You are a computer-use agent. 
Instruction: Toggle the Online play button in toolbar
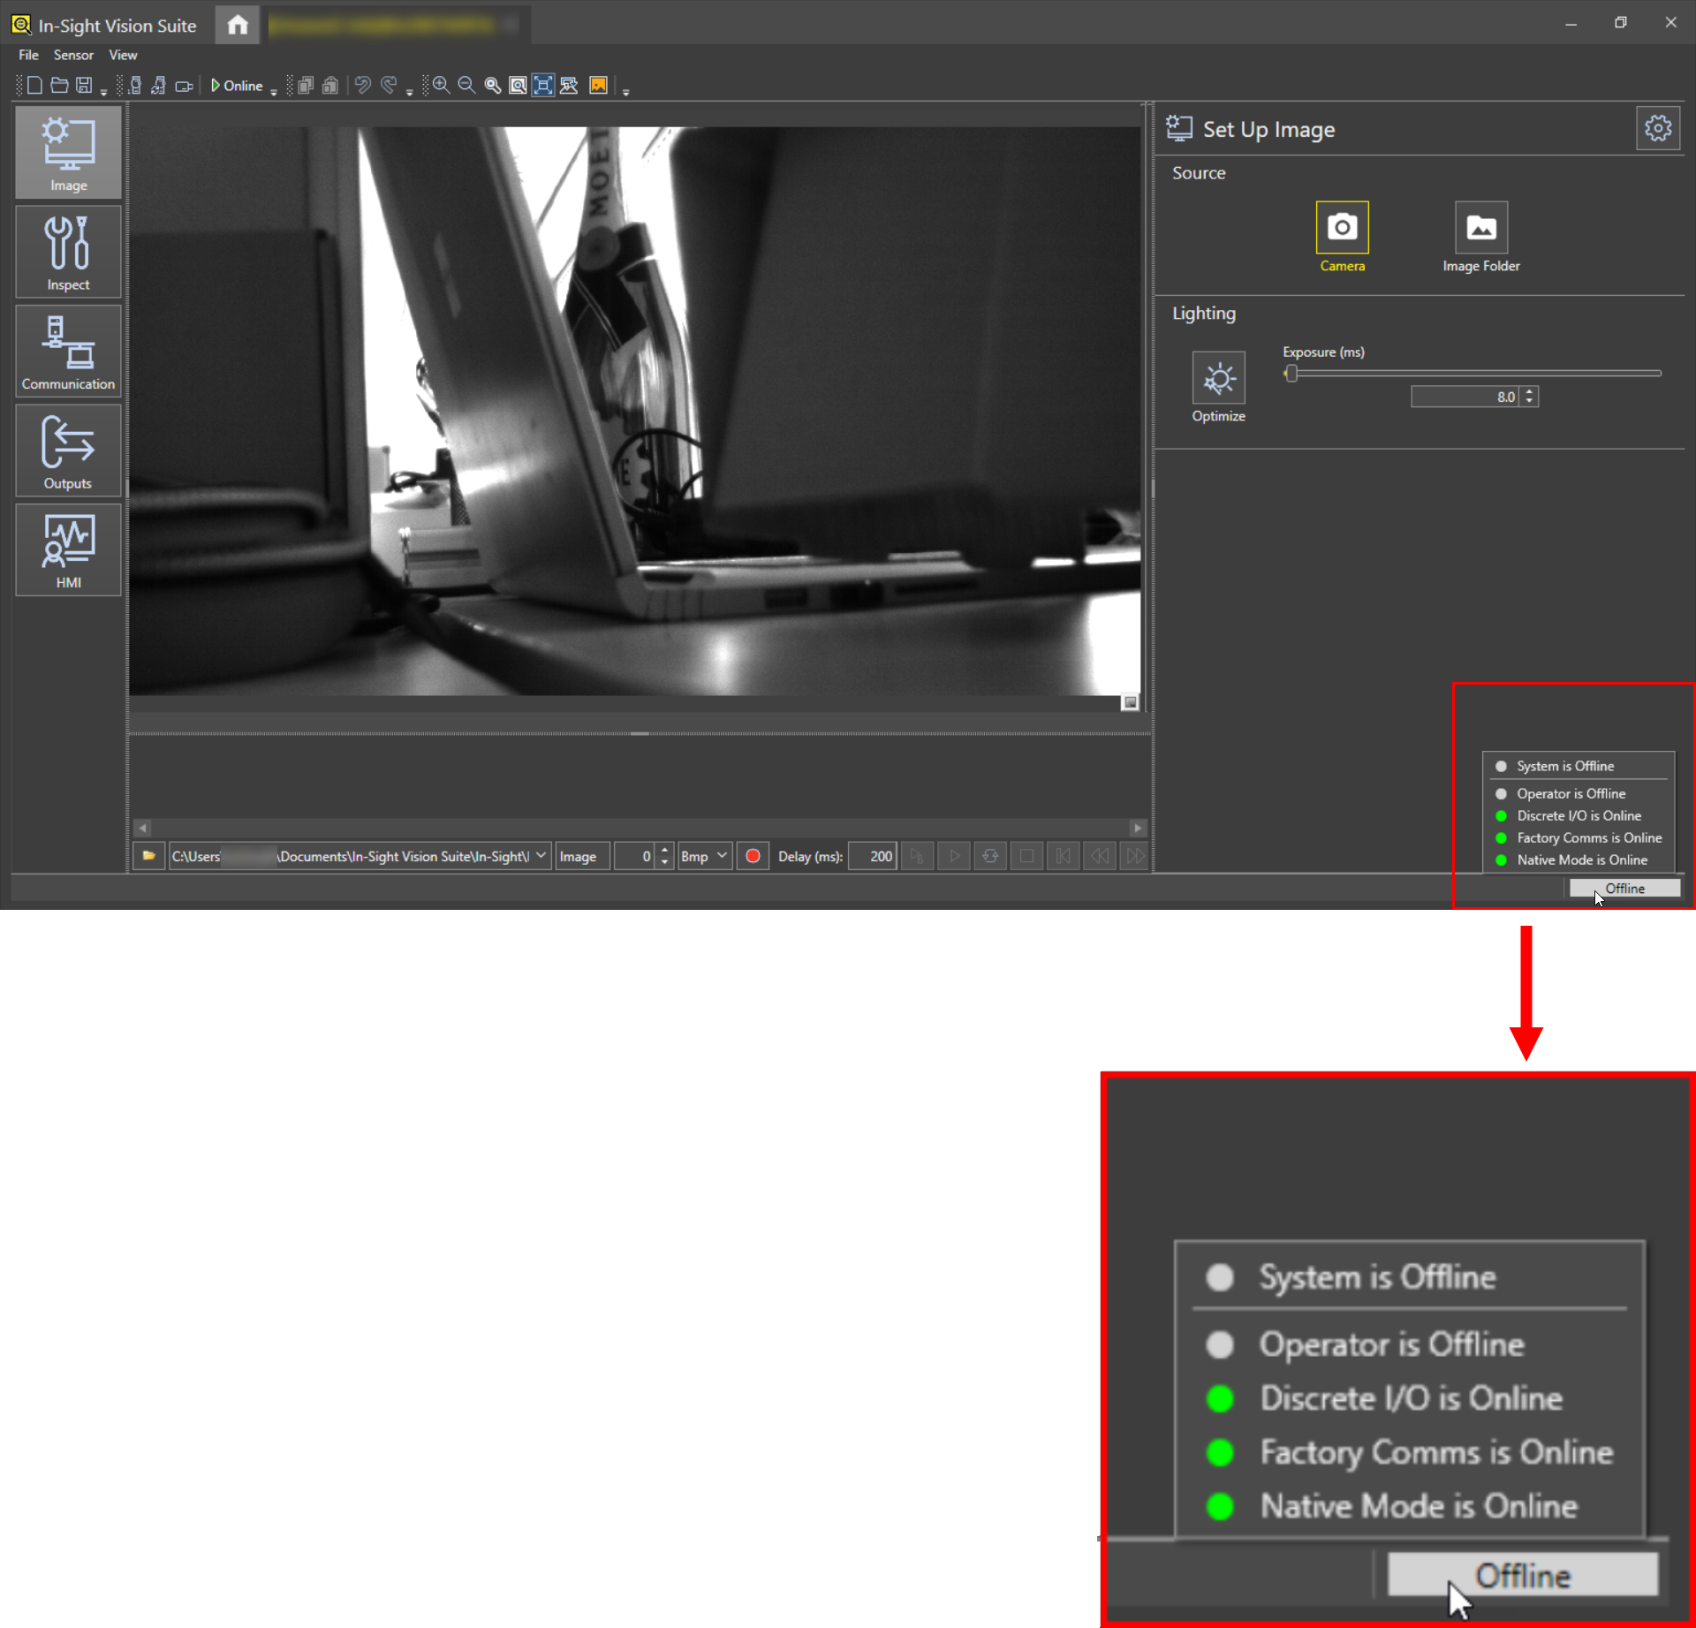236,86
